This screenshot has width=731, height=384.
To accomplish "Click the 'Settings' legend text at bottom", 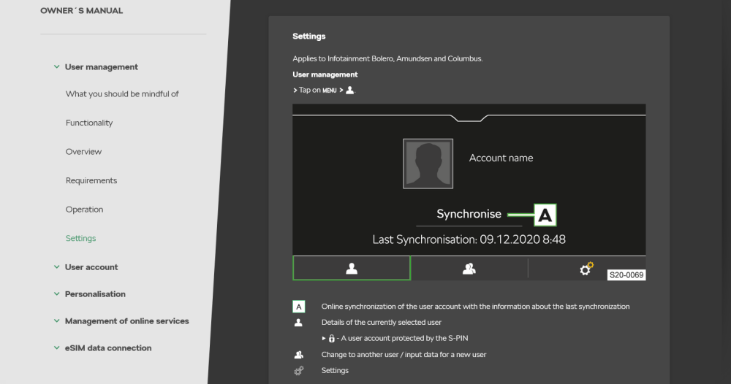I will 335,371.
